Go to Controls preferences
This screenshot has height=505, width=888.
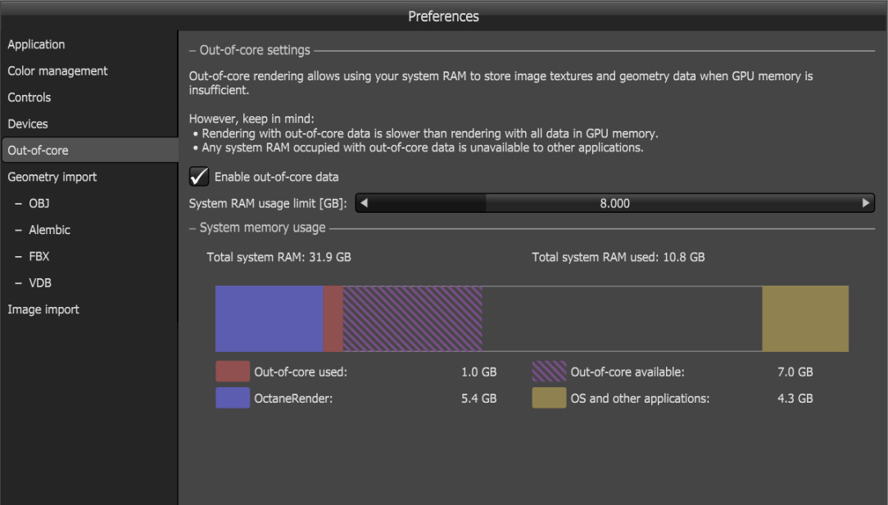click(x=29, y=97)
